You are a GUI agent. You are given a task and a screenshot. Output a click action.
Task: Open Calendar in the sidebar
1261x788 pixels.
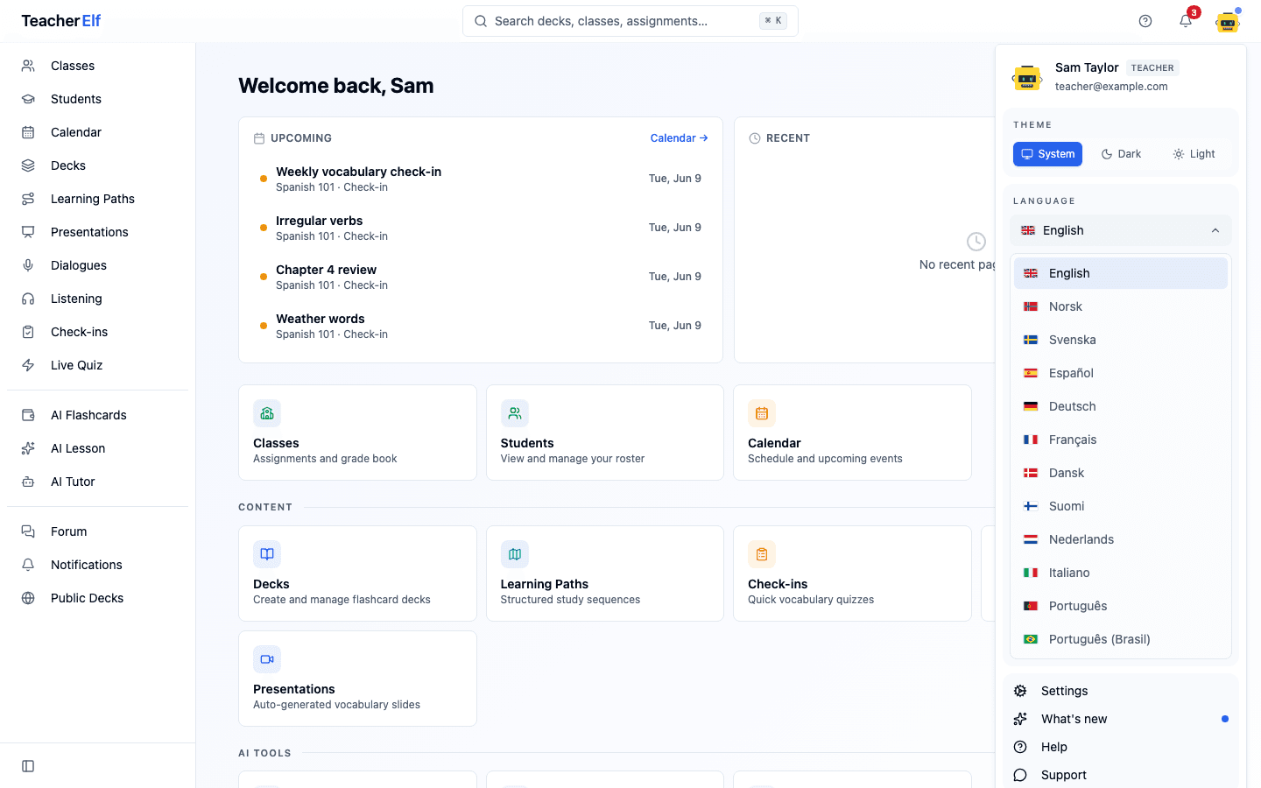click(97, 132)
